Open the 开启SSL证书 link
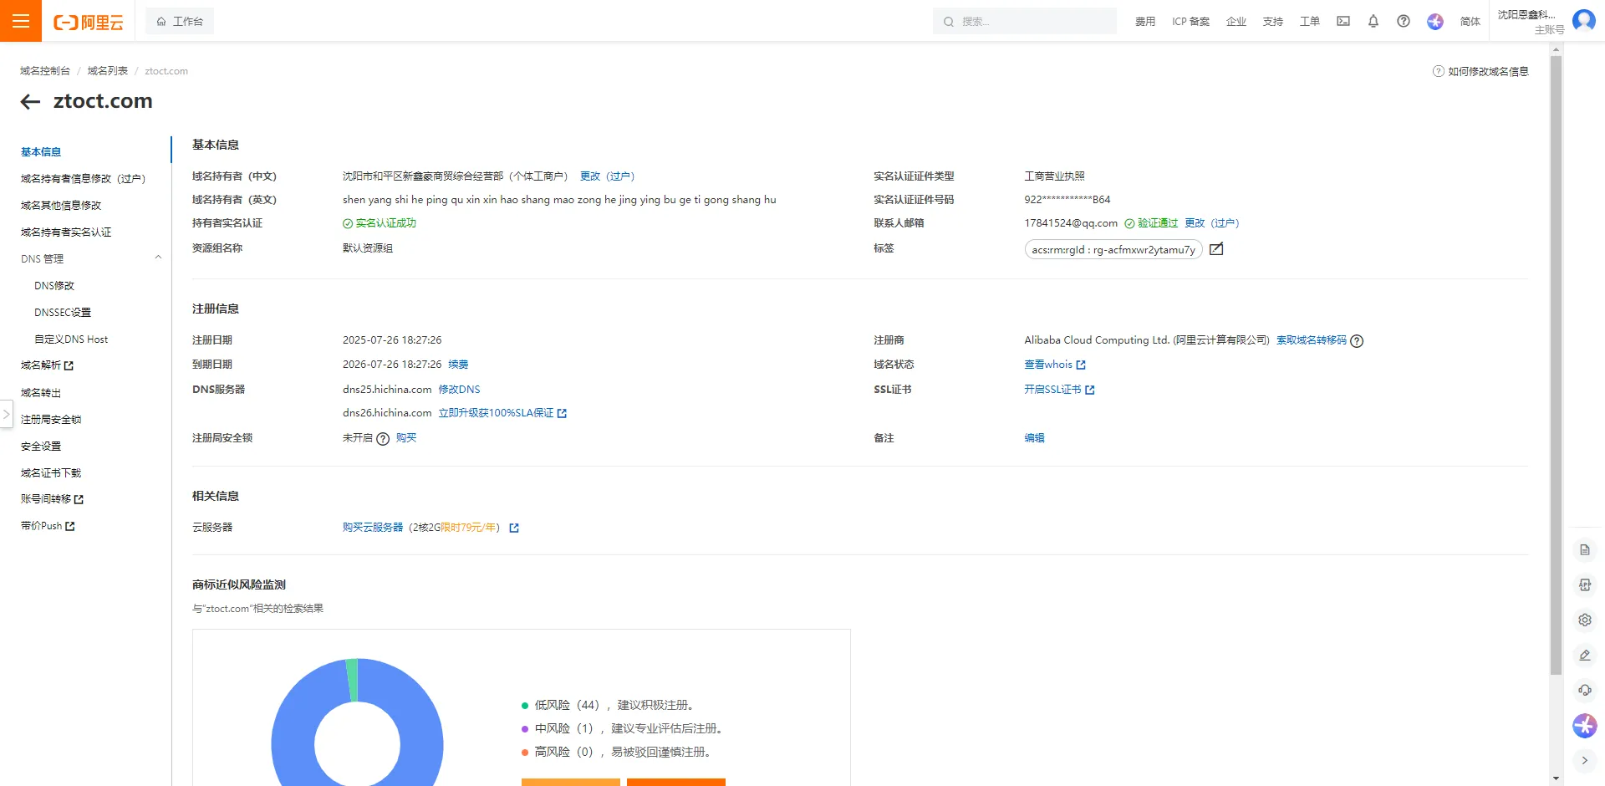Image resolution: width=1605 pixels, height=786 pixels. 1059,390
